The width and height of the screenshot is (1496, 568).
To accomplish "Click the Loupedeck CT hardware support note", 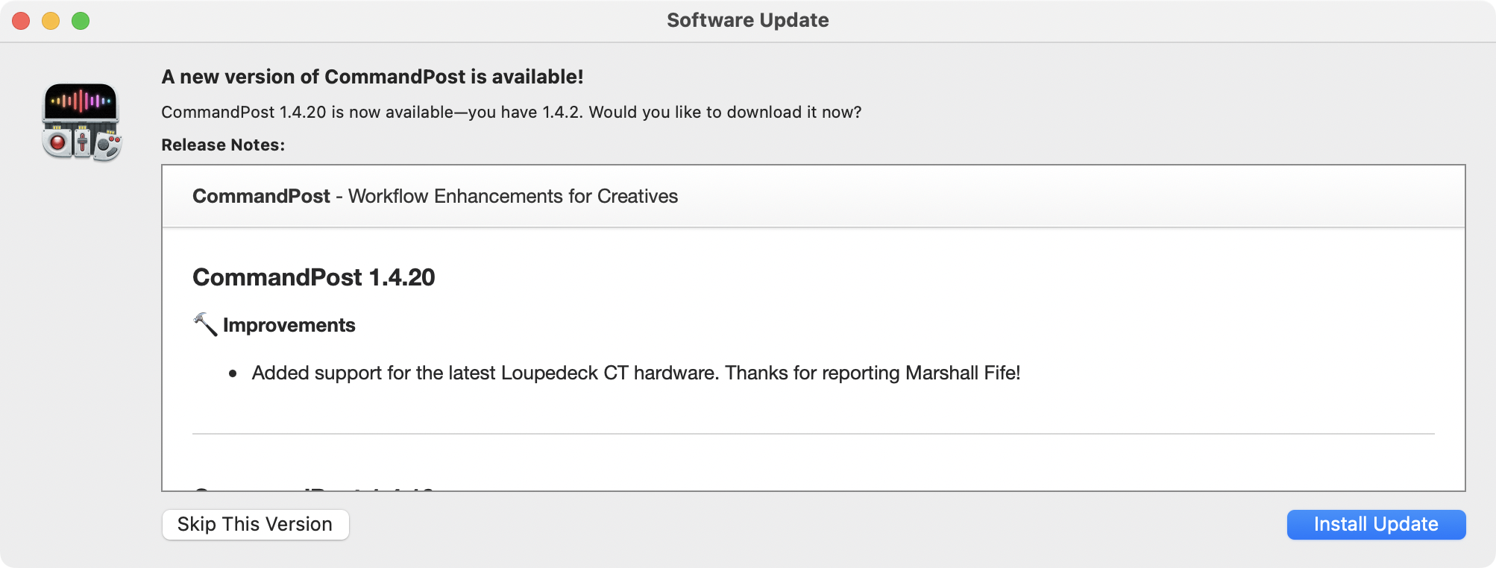I will tap(485, 373).
